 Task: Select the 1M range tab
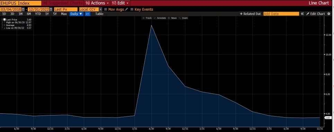pyautogui.click(x=20, y=14)
